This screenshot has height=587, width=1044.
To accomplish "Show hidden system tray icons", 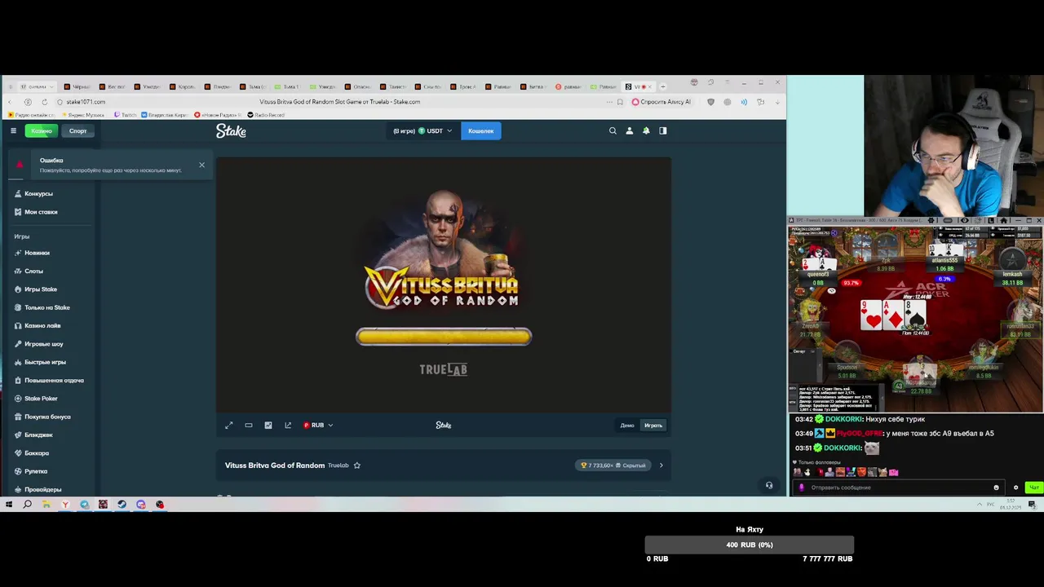I will coord(980,505).
